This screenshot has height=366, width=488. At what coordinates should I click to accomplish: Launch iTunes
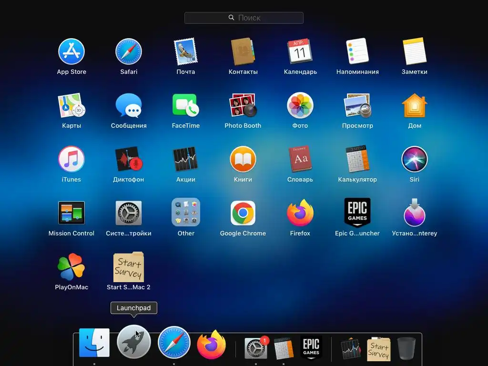(x=71, y=159)
